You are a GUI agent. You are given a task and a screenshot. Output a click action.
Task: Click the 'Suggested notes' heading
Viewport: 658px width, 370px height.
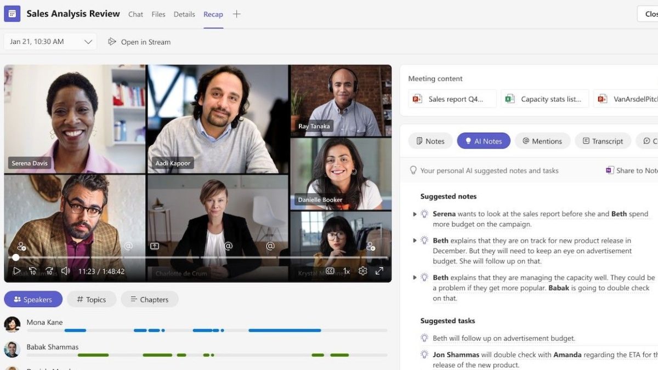449,196
